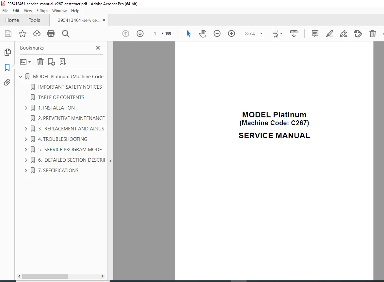Go to next page arrow
Image resolution: width=384 pixels, height=282 pixels.
pos(140,34)
